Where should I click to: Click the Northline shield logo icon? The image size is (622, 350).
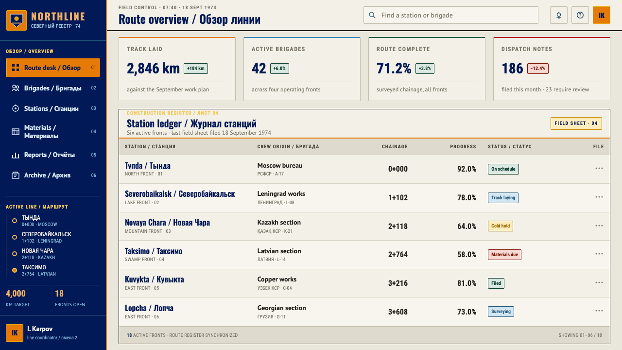click(16, 20)
